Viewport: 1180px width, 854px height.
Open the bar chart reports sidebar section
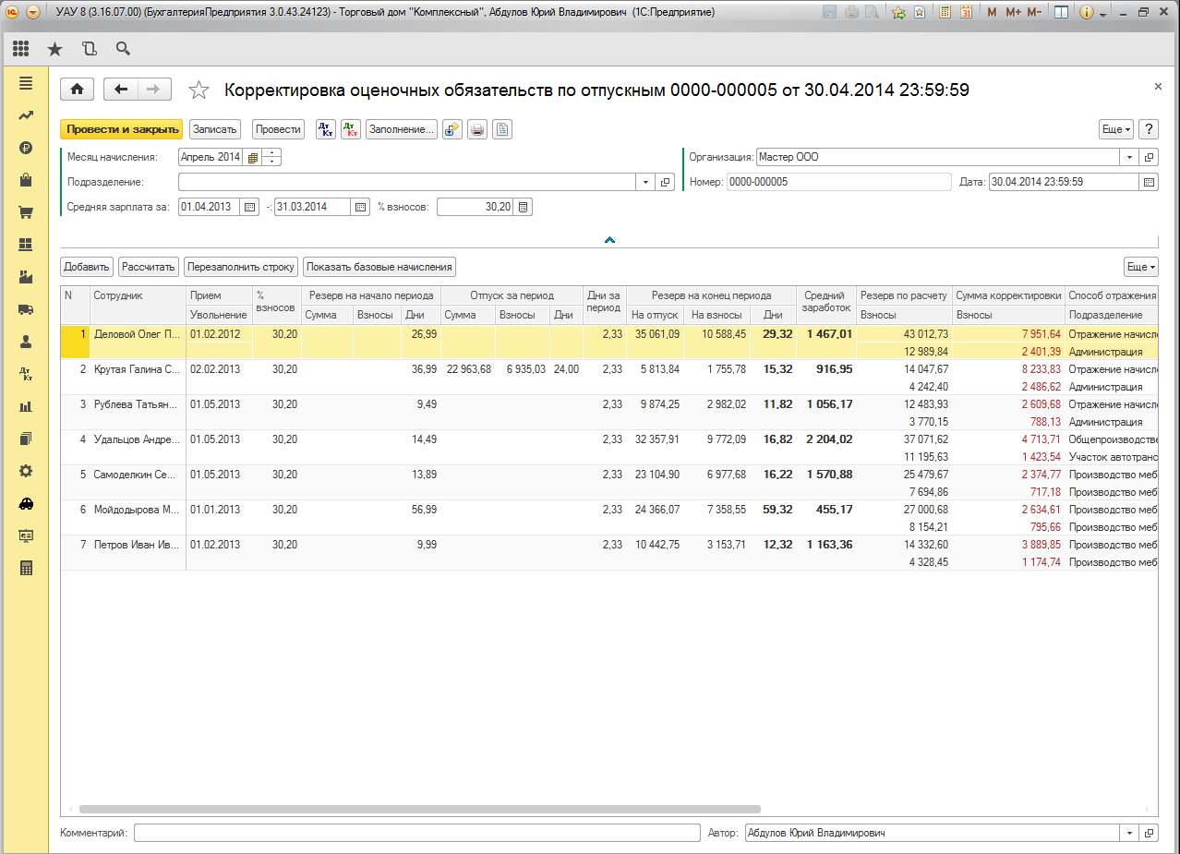tap(26, 406)
